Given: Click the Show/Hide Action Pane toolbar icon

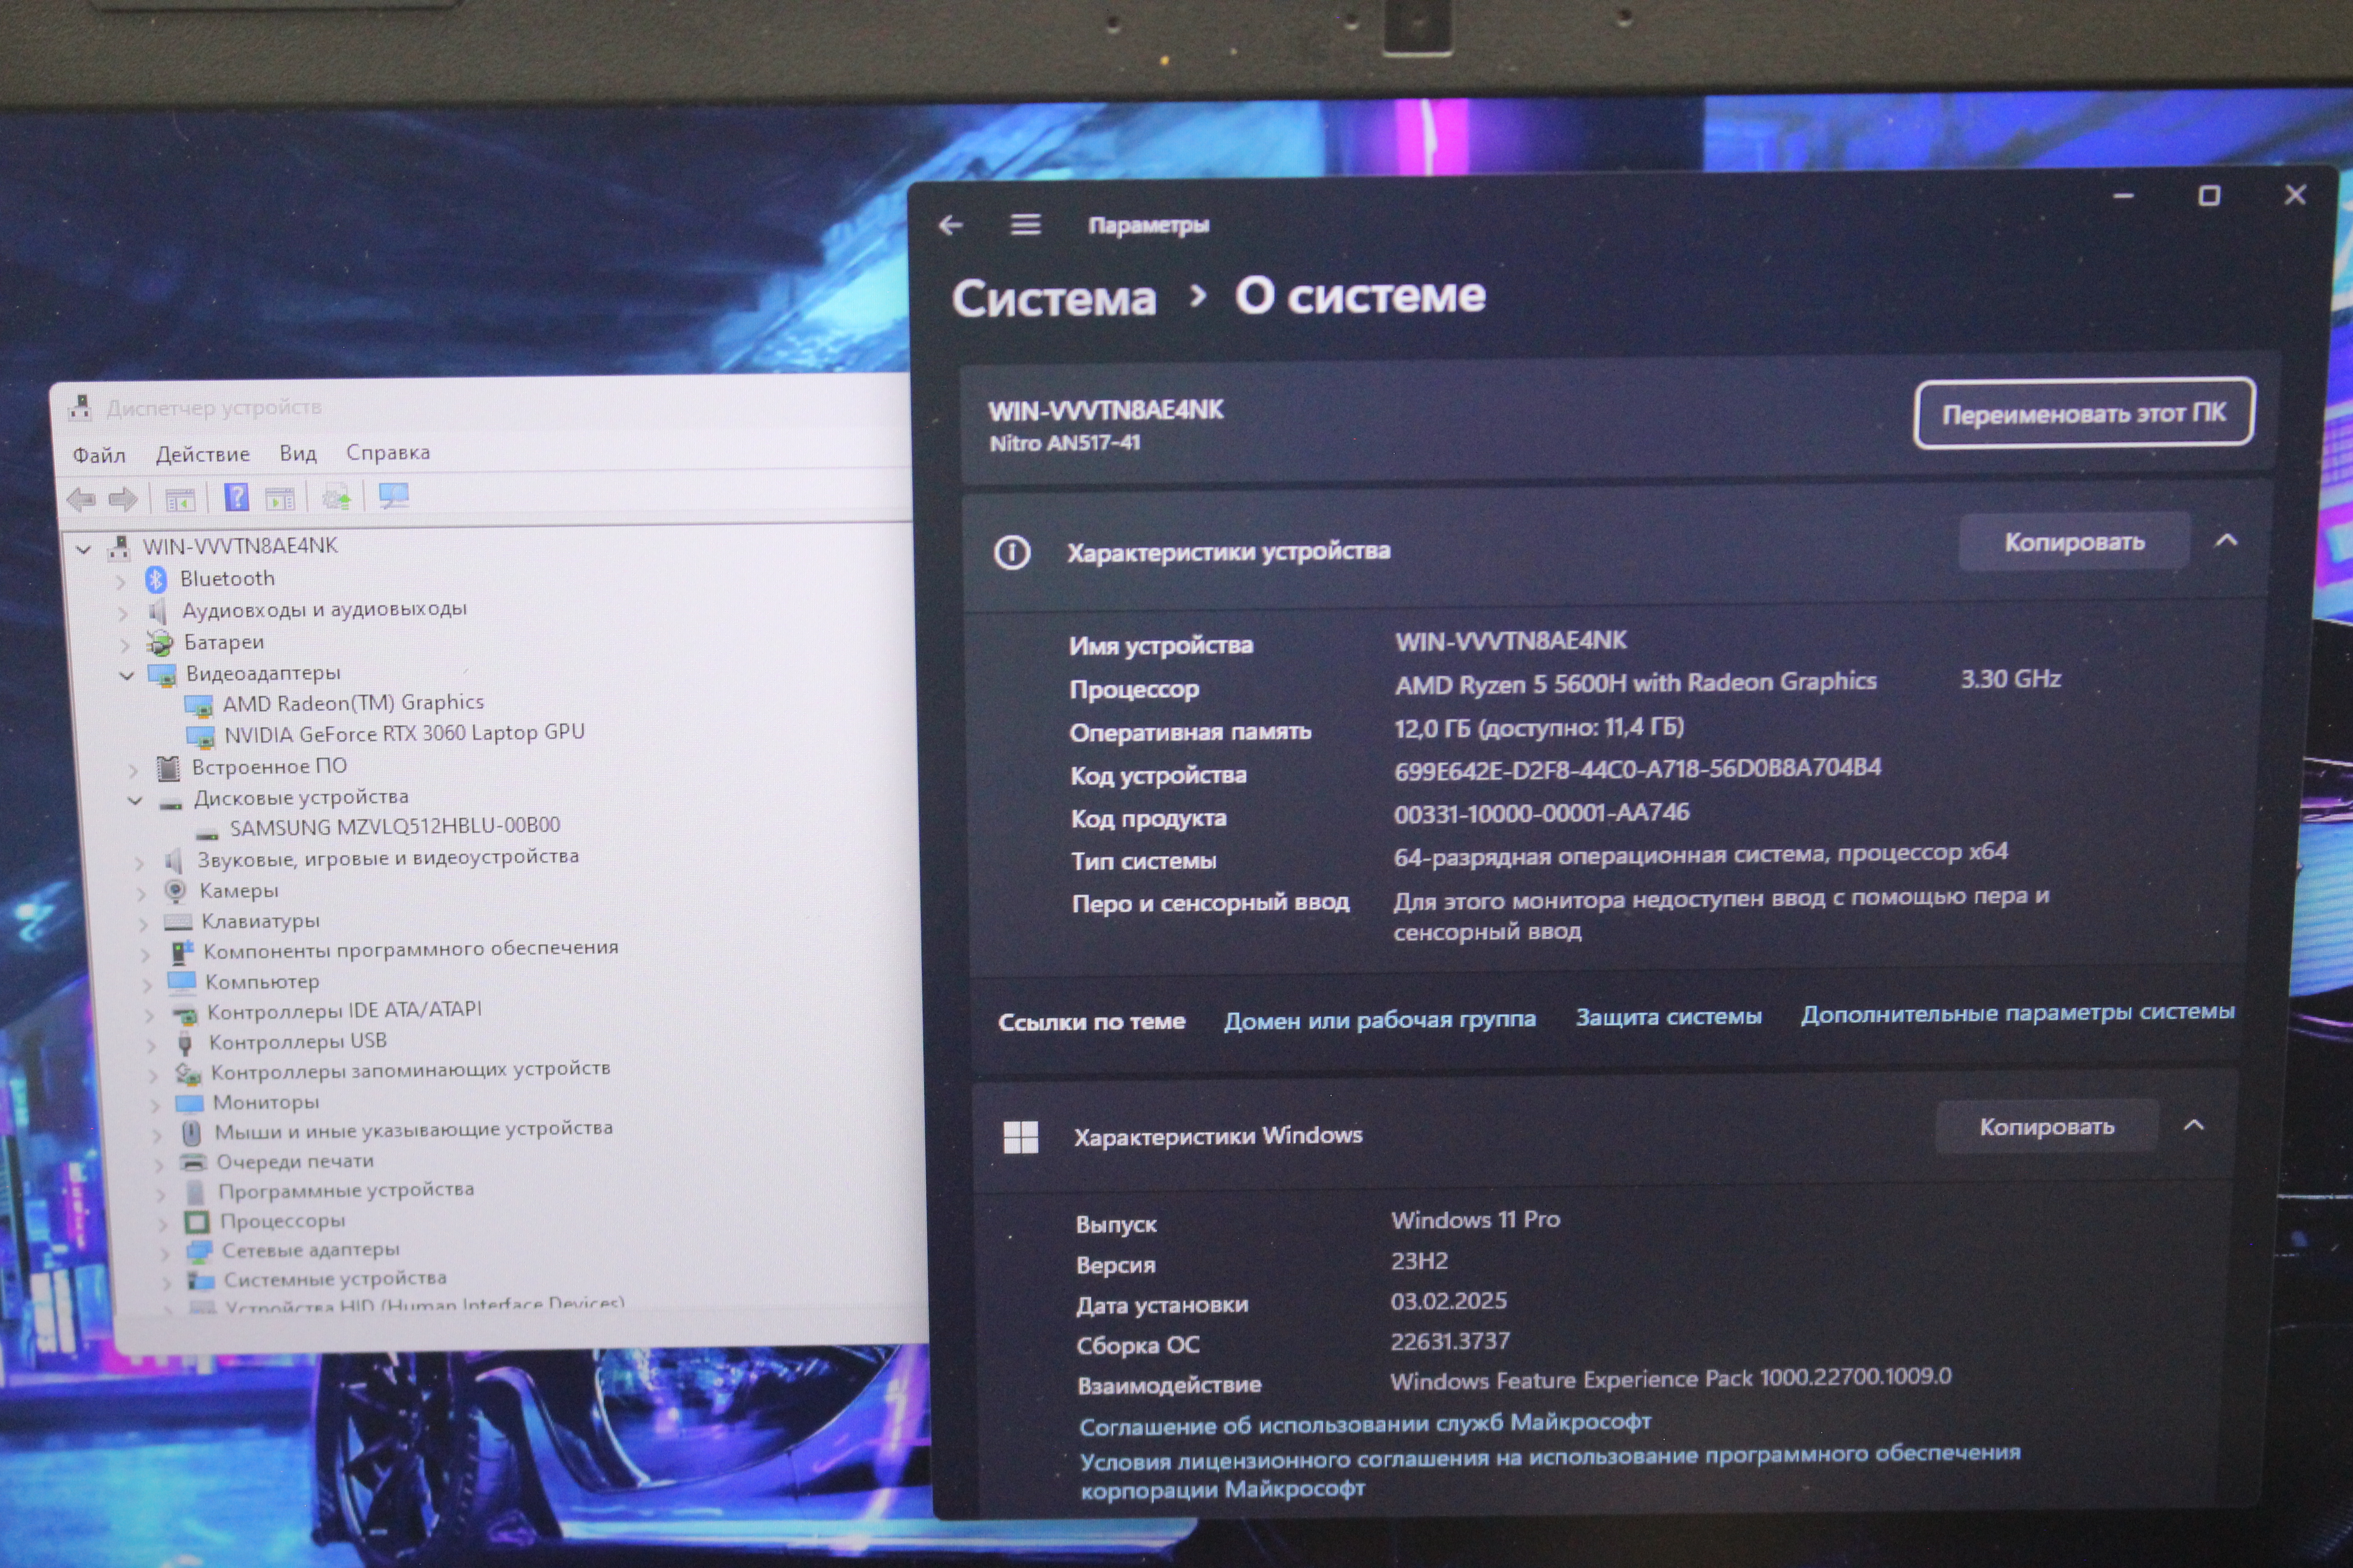Looking at the screenshot, I should [x=280, y=498].
